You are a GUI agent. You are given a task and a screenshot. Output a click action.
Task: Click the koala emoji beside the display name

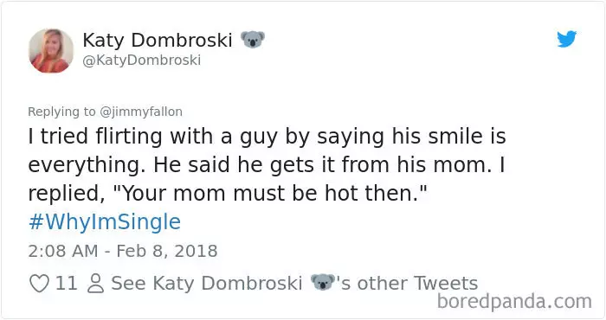(253, 40)
